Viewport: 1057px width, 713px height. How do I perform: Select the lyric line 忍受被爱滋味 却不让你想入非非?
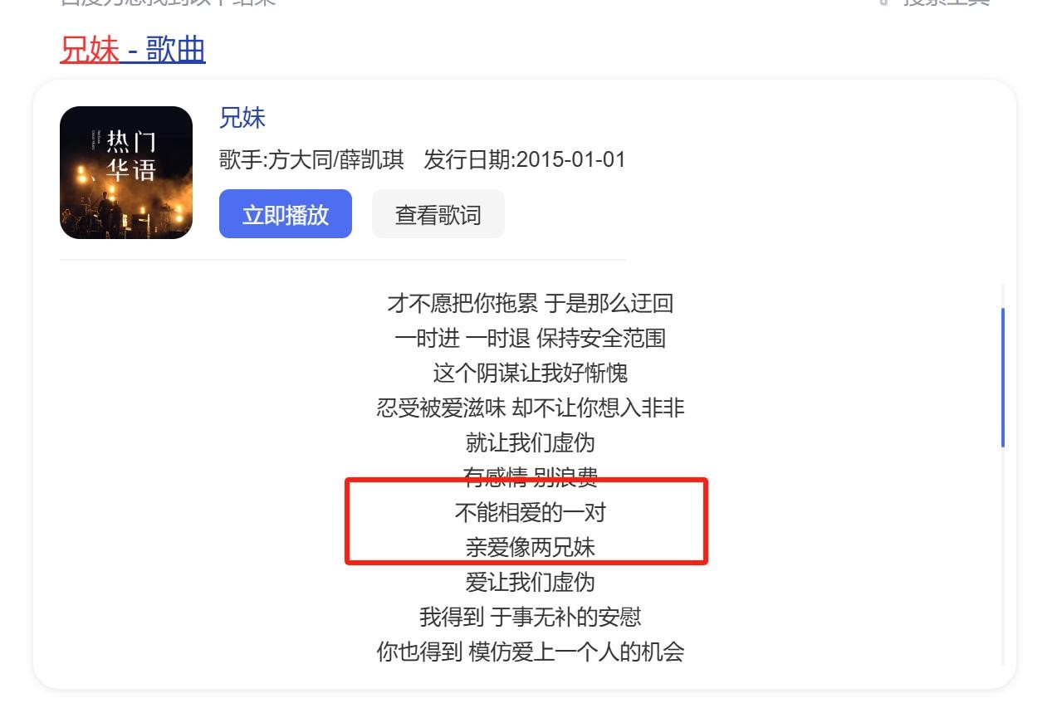530,408
